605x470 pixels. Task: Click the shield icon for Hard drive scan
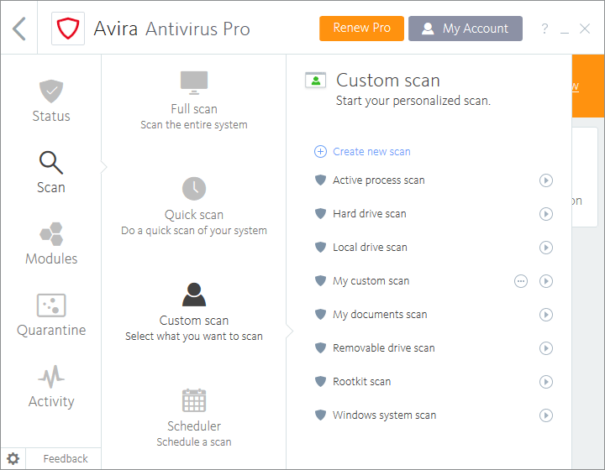pos(320,213)
